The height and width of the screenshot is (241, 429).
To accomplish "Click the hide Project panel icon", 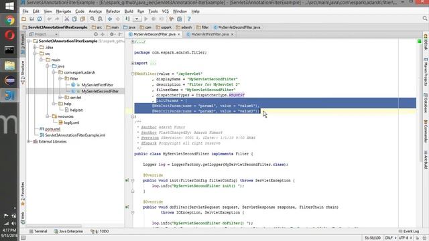I will (x=121, y=34).
